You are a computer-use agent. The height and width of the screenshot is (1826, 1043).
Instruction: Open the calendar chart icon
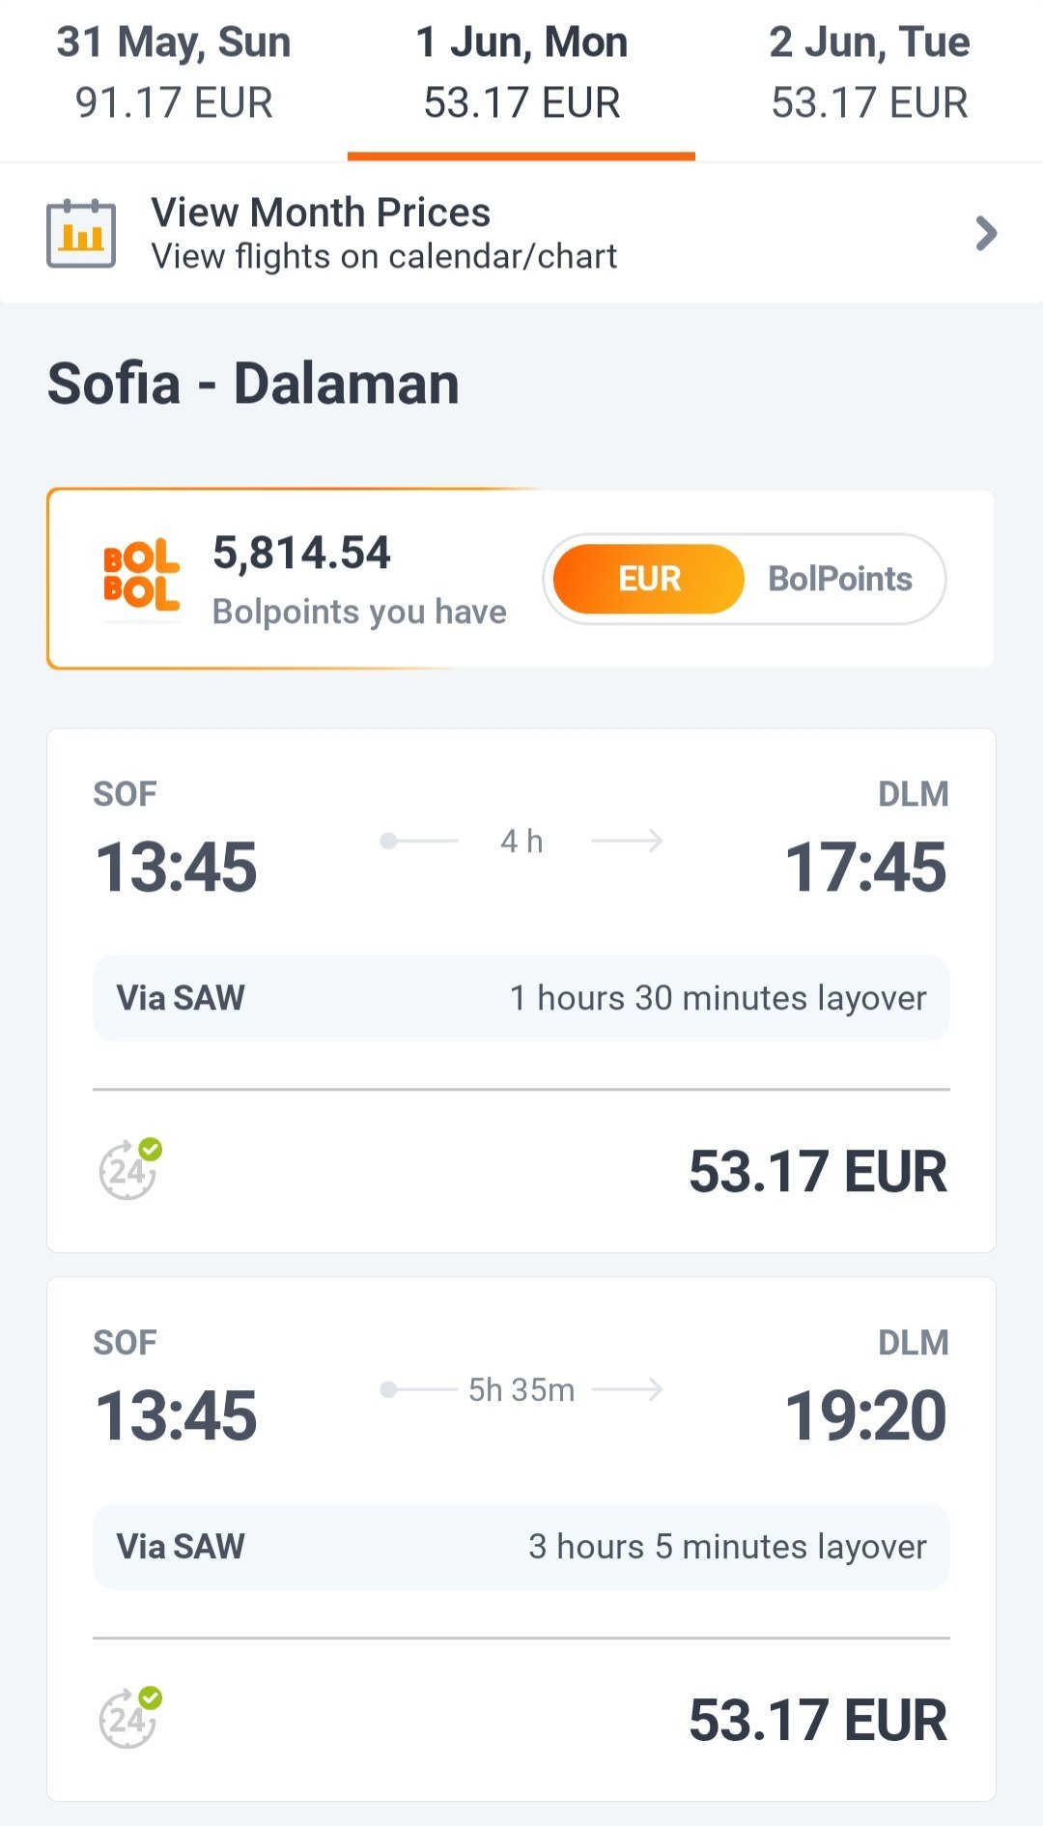[81, 233]
